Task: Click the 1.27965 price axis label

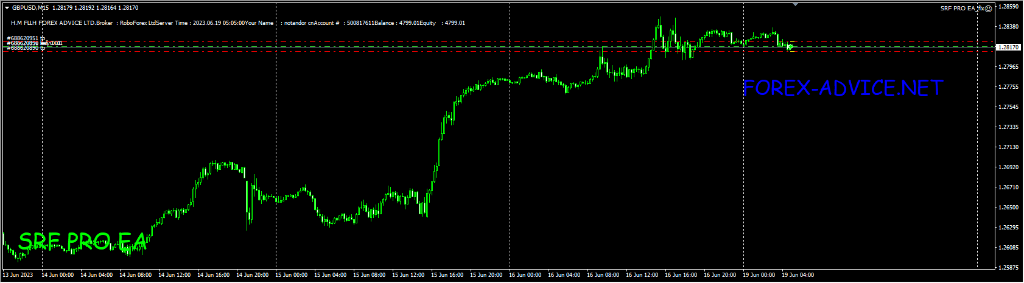Action: tap(1009, 67)
